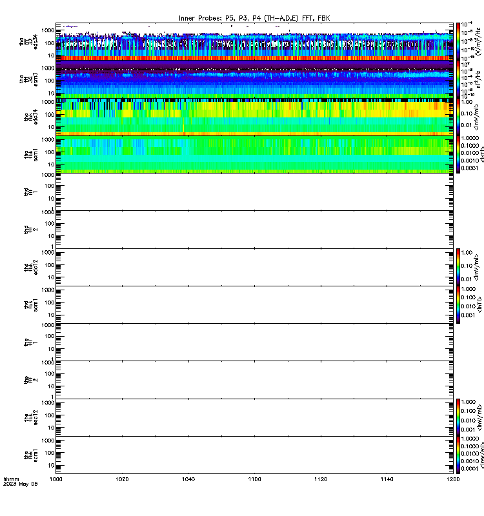Click the "1.00" tick on thd fbk edc12 color bar
This screenshot has width=484, height=516.
point(467,253)
